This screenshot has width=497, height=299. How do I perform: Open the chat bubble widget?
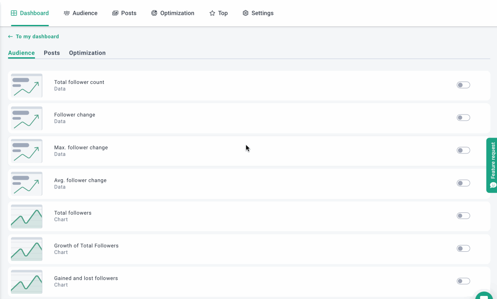[x=484, y=296]
